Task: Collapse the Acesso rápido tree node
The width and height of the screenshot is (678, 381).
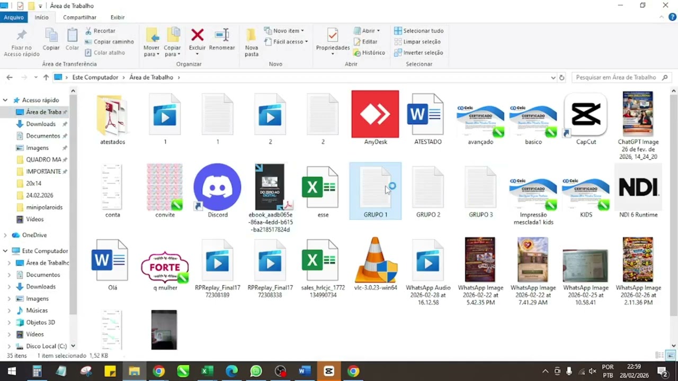Action: pos(5,100)
